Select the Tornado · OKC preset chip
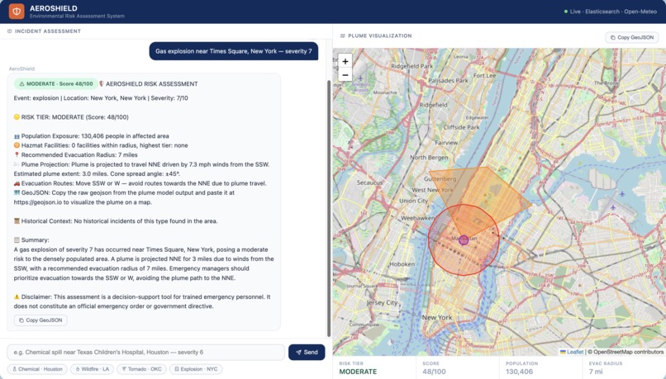This screenshot has width=666, height=379. (141, 369)
